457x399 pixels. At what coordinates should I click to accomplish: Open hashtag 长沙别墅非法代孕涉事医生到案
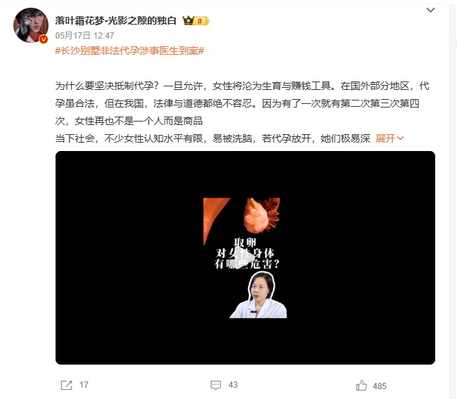(x=129, y=51)
